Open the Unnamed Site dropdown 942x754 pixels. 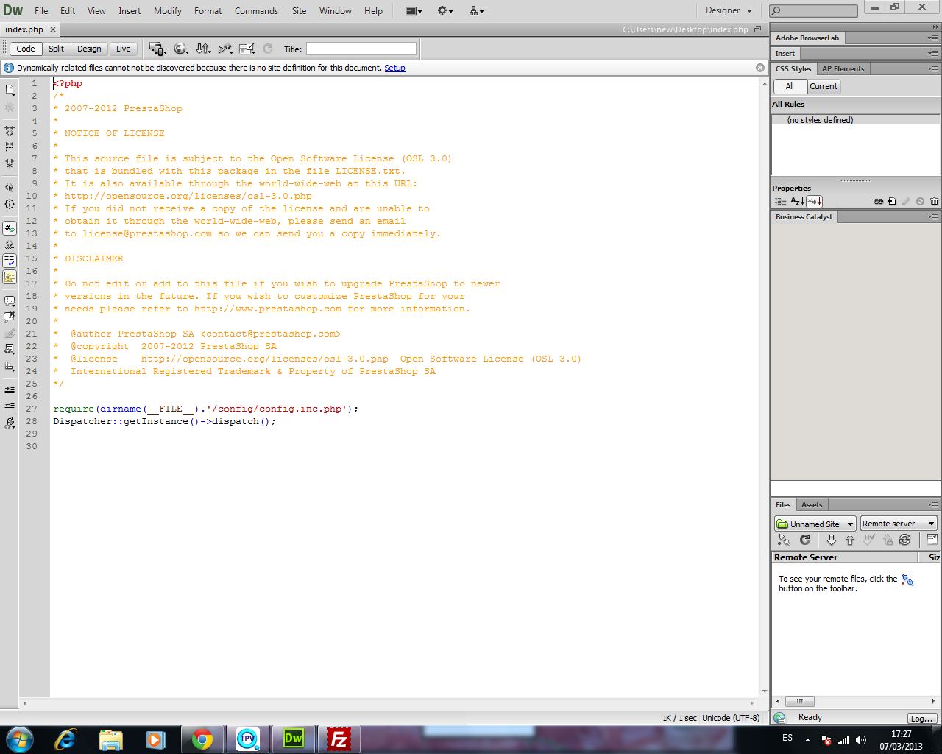815,524
